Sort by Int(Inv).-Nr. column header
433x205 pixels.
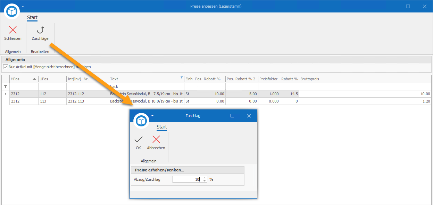coord(88,79)
